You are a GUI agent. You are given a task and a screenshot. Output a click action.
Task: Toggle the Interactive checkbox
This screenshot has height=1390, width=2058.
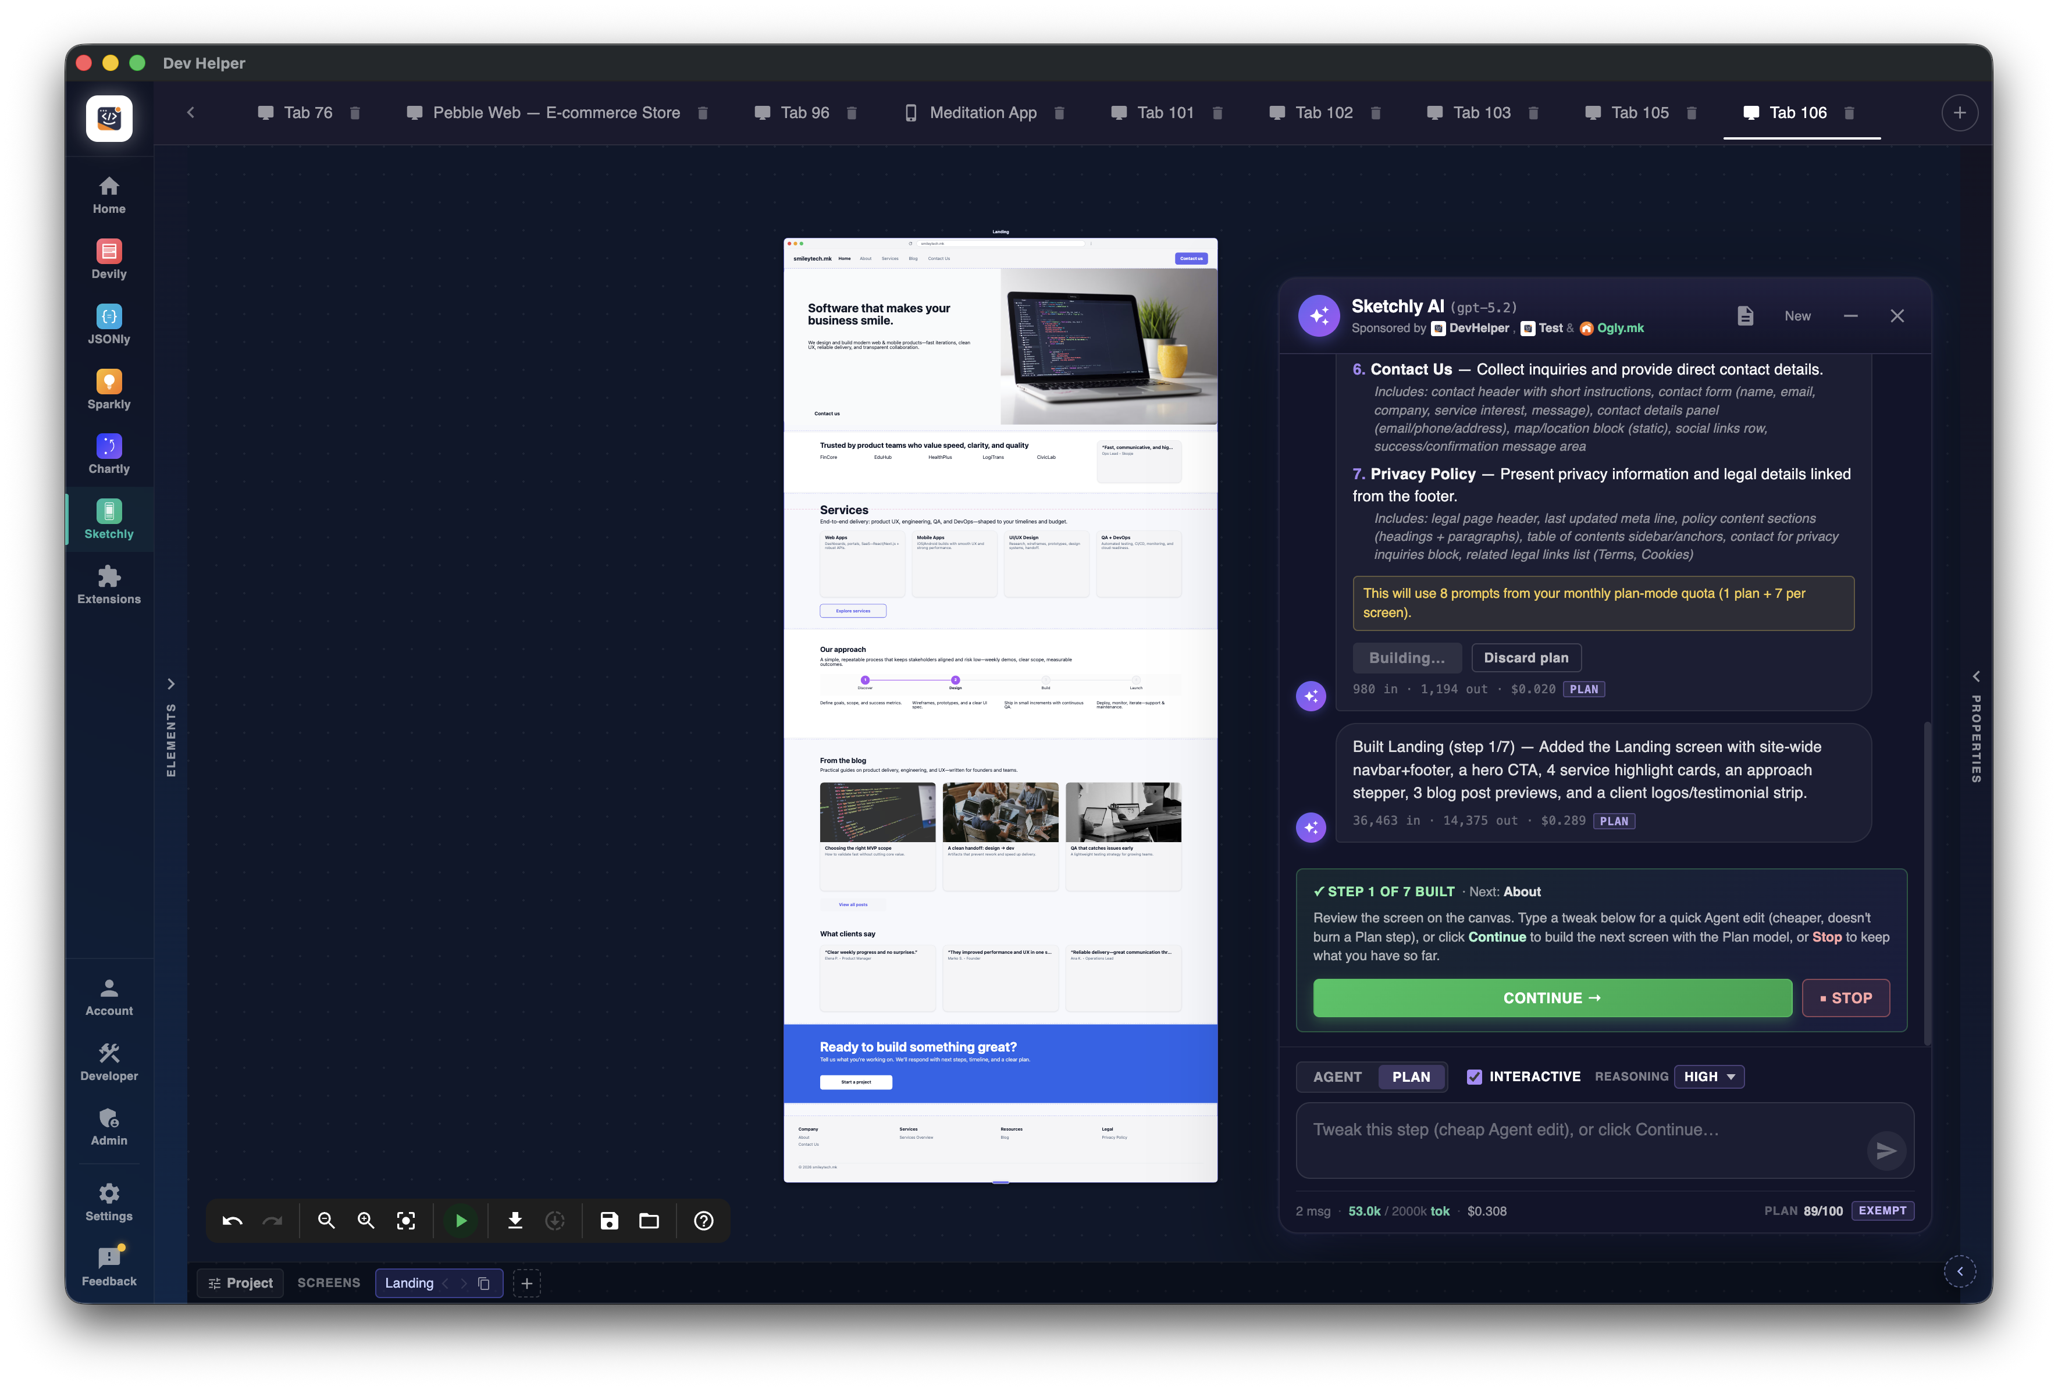[1475, 1077]
